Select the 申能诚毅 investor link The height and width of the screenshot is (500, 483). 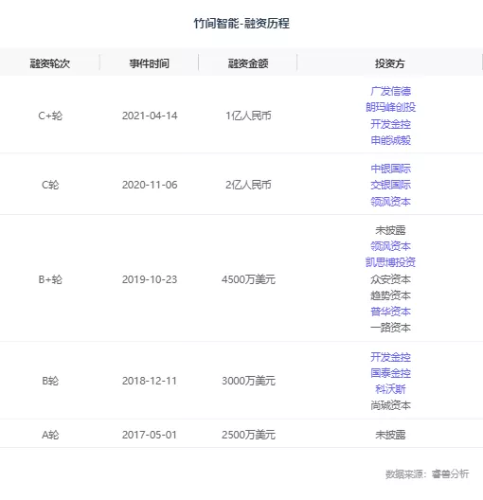coord(390,140)
